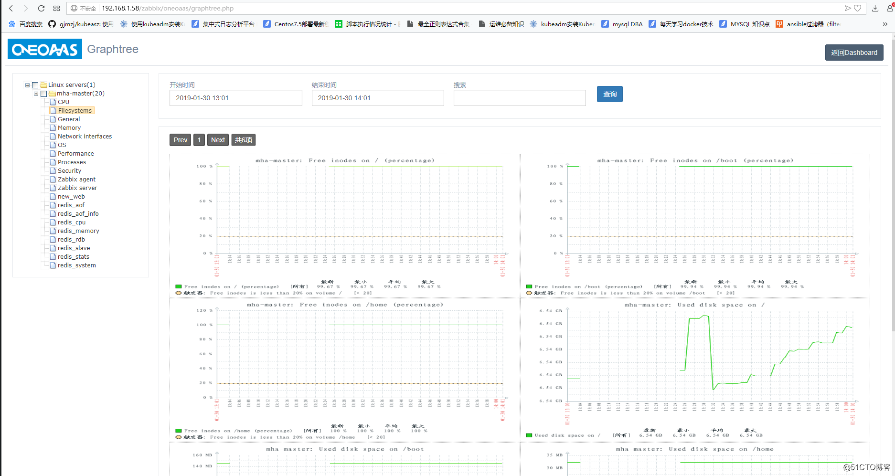The height and width of the screenshot is (476, 895).
Task: Open the gjmzj/kubeasz GitHub bookmark
Action: (81, 24)
